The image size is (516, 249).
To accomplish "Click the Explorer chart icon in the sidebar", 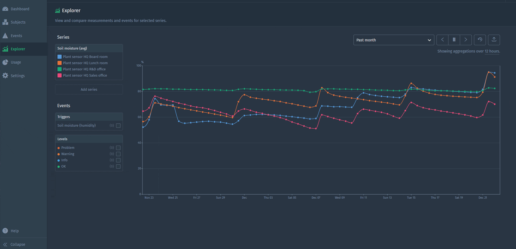I will [5, 49].
